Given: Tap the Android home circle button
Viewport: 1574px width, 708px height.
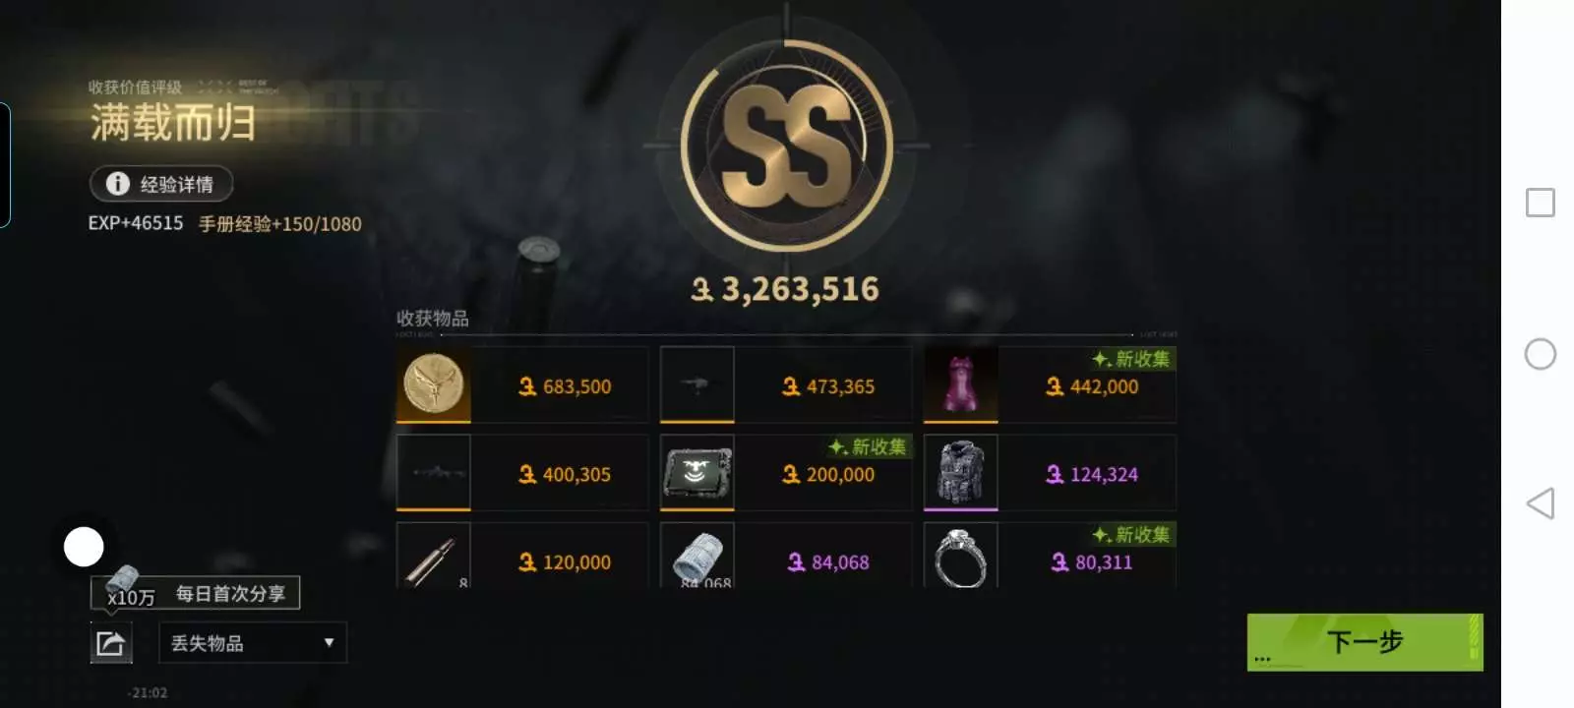Looking at the screenshot, I should click(x=1541, y=354).
